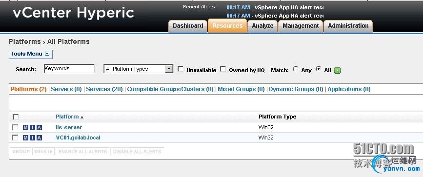Image resolution: width=423 pixels, height=177 pixels.
Task: Switch to Mixed Groups (0) view
Action: point(241,89)
